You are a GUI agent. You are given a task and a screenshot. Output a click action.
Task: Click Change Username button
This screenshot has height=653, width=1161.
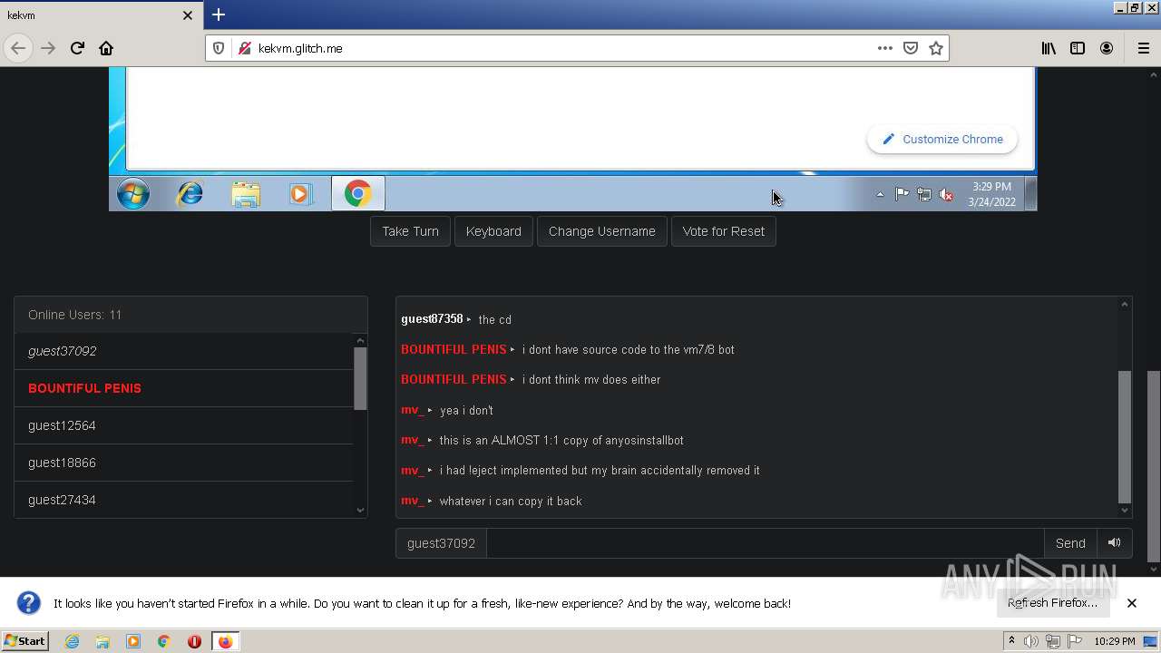pos(601,231)
